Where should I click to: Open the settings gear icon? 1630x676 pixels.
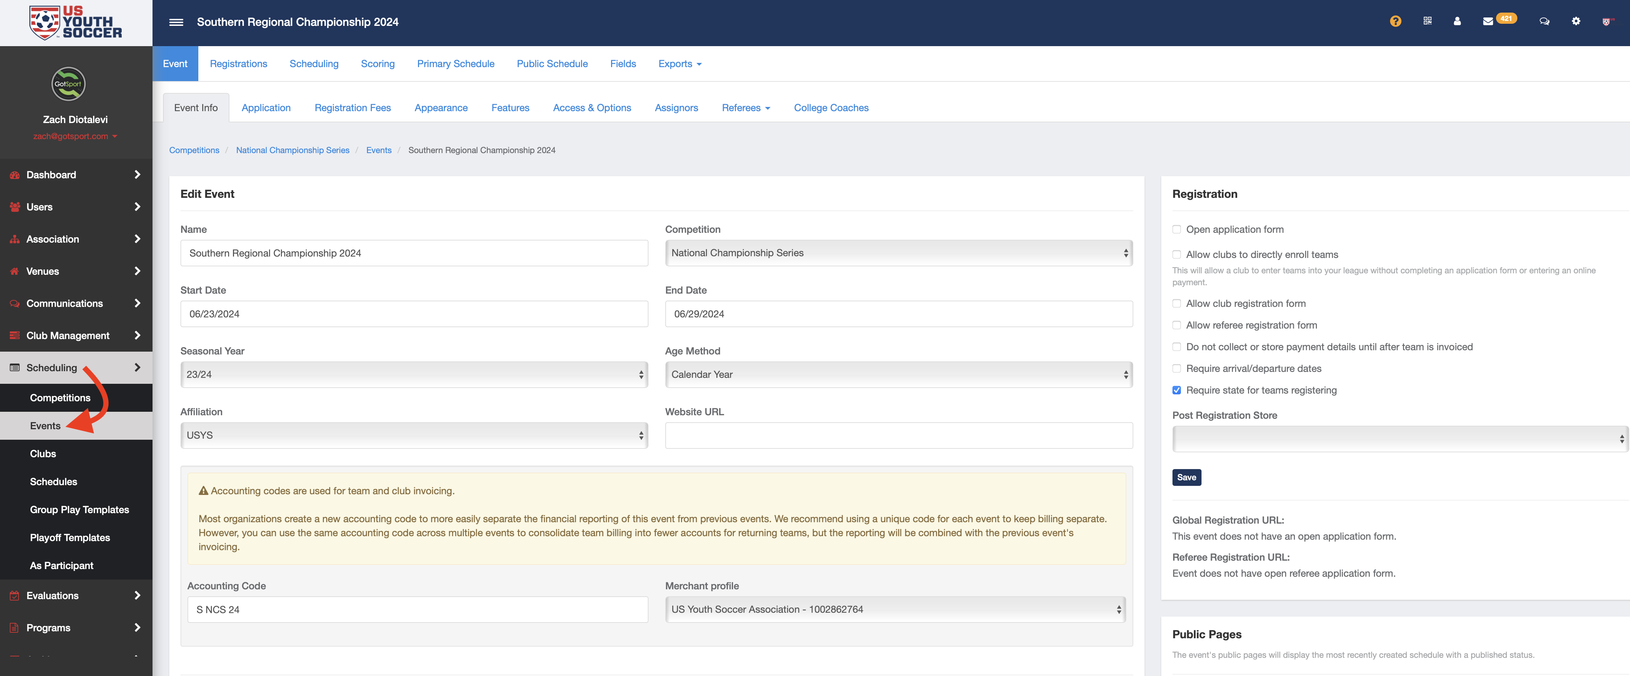[1575, 21]
